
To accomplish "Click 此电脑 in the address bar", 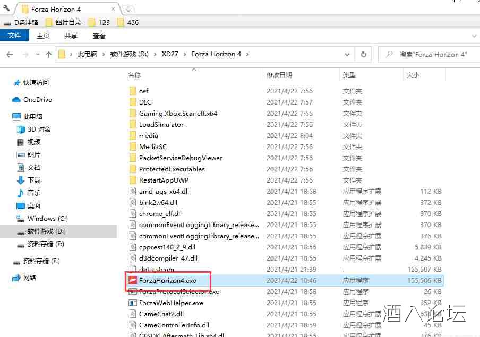I will (88, 54).
